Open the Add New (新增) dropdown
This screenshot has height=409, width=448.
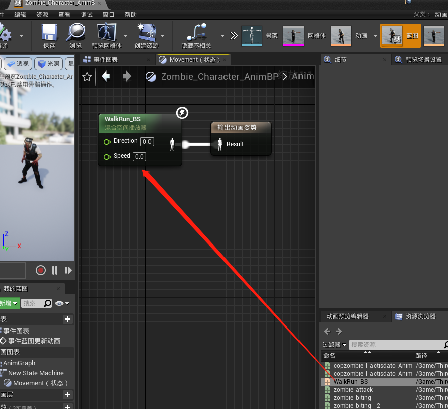tap(10, 303)
